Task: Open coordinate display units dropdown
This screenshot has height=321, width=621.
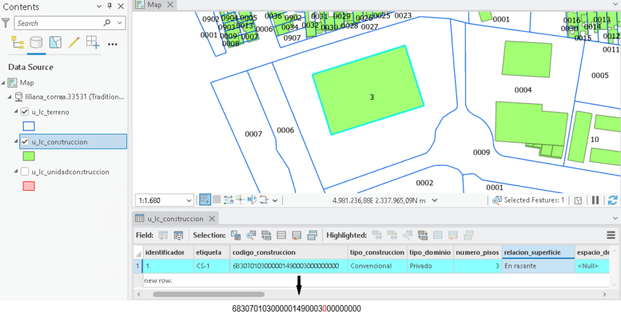Action: pos(435,200)
